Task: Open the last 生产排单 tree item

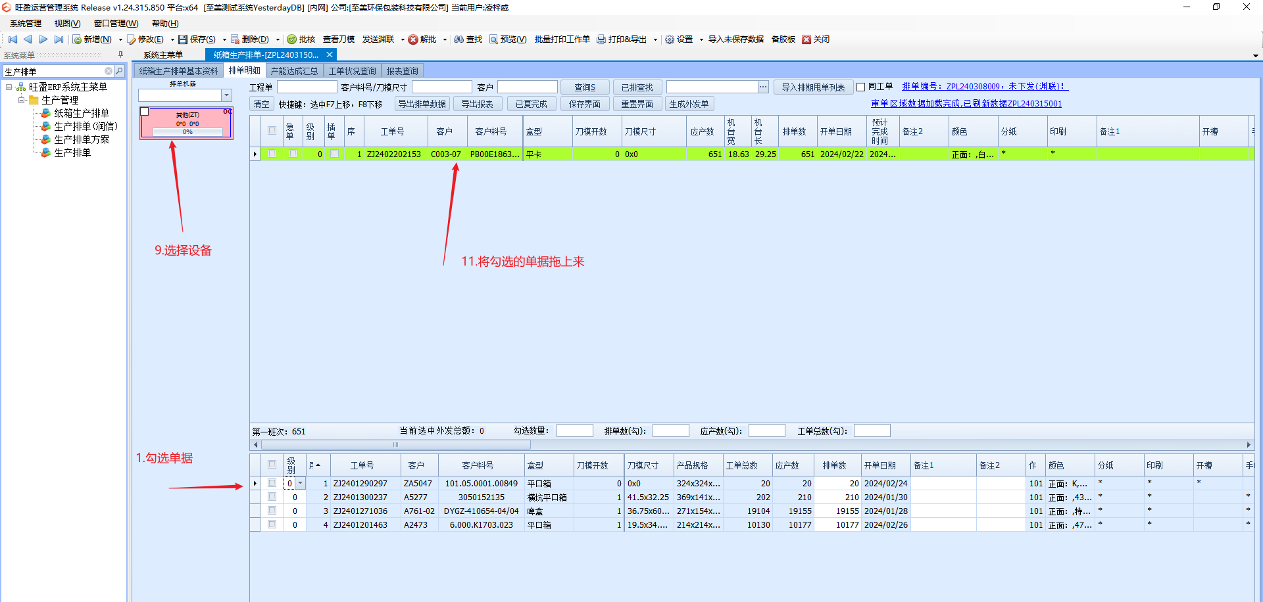Action: tap(72, 152)
